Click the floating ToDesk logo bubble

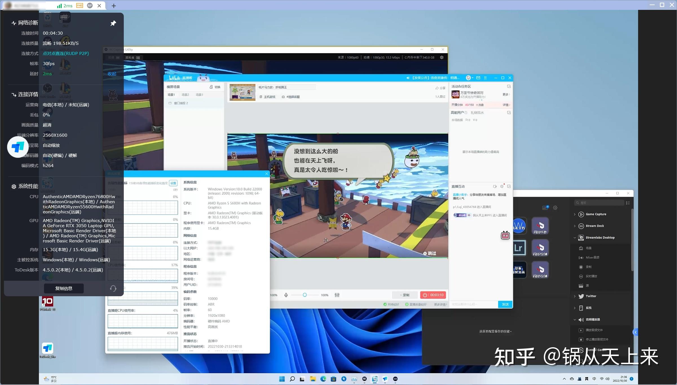(x=18, y=147)
